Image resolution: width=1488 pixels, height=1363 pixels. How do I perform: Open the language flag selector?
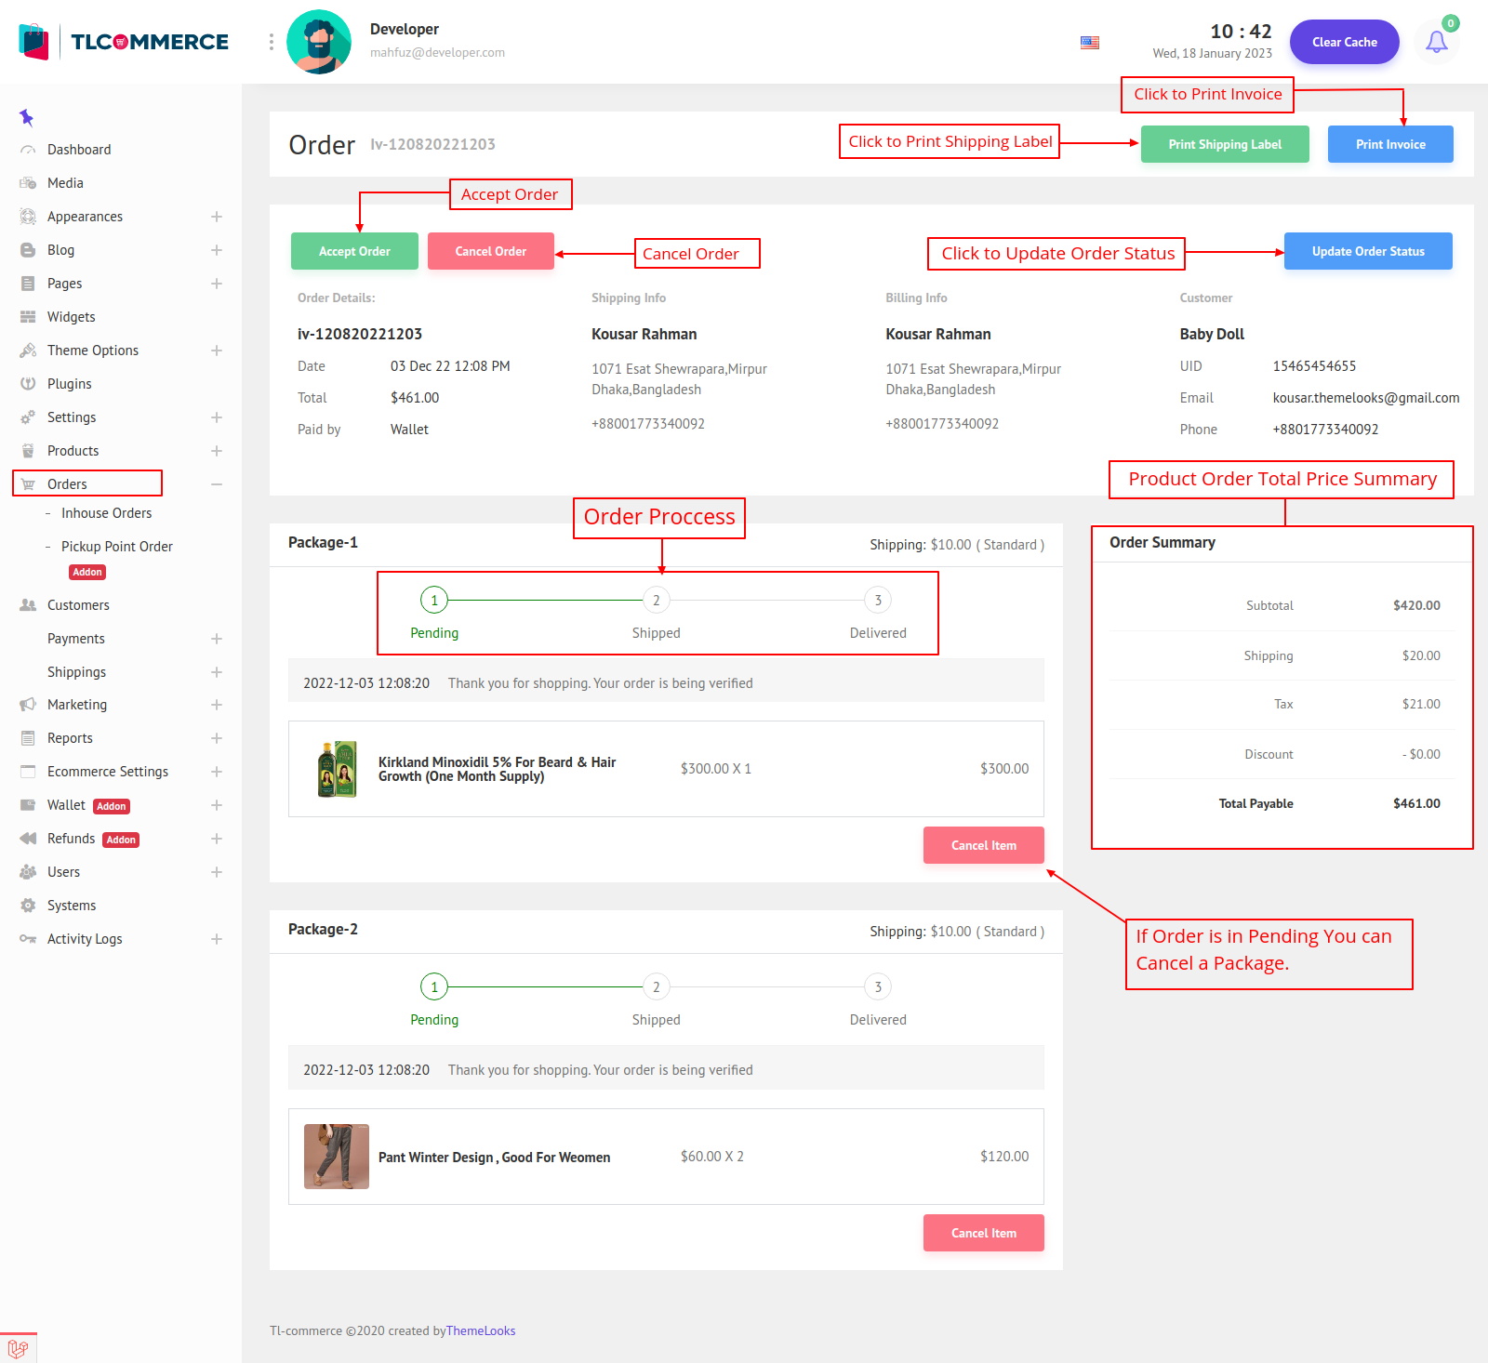pyautogui.click(x=1090, y=43)
